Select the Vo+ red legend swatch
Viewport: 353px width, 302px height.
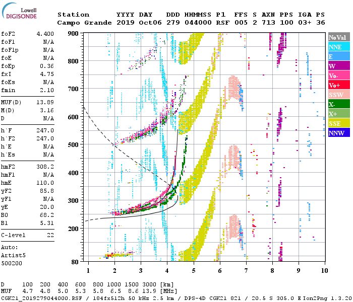339,85
